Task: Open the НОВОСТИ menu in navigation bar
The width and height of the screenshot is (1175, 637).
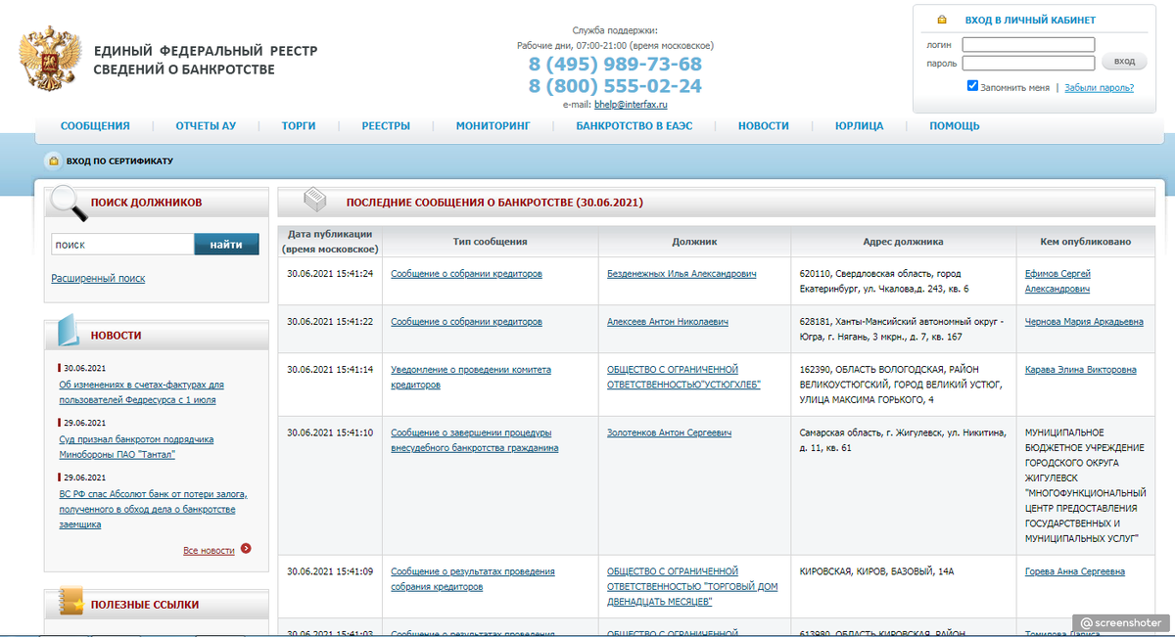Action: coord(764,126)
